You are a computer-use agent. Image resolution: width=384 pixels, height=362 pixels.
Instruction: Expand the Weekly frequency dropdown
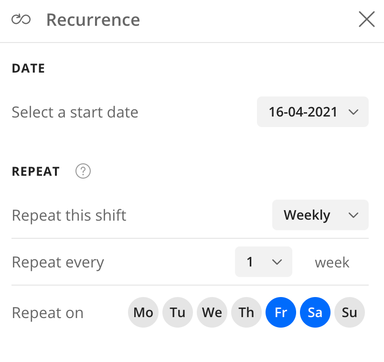pyautogui.click(x=320, y=215)
